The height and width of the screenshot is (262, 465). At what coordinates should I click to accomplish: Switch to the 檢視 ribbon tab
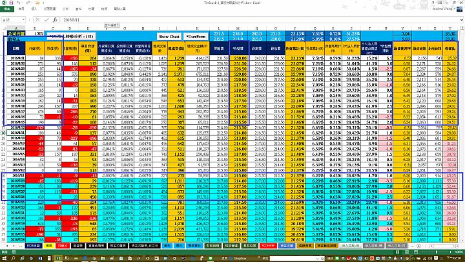[104, 9]
